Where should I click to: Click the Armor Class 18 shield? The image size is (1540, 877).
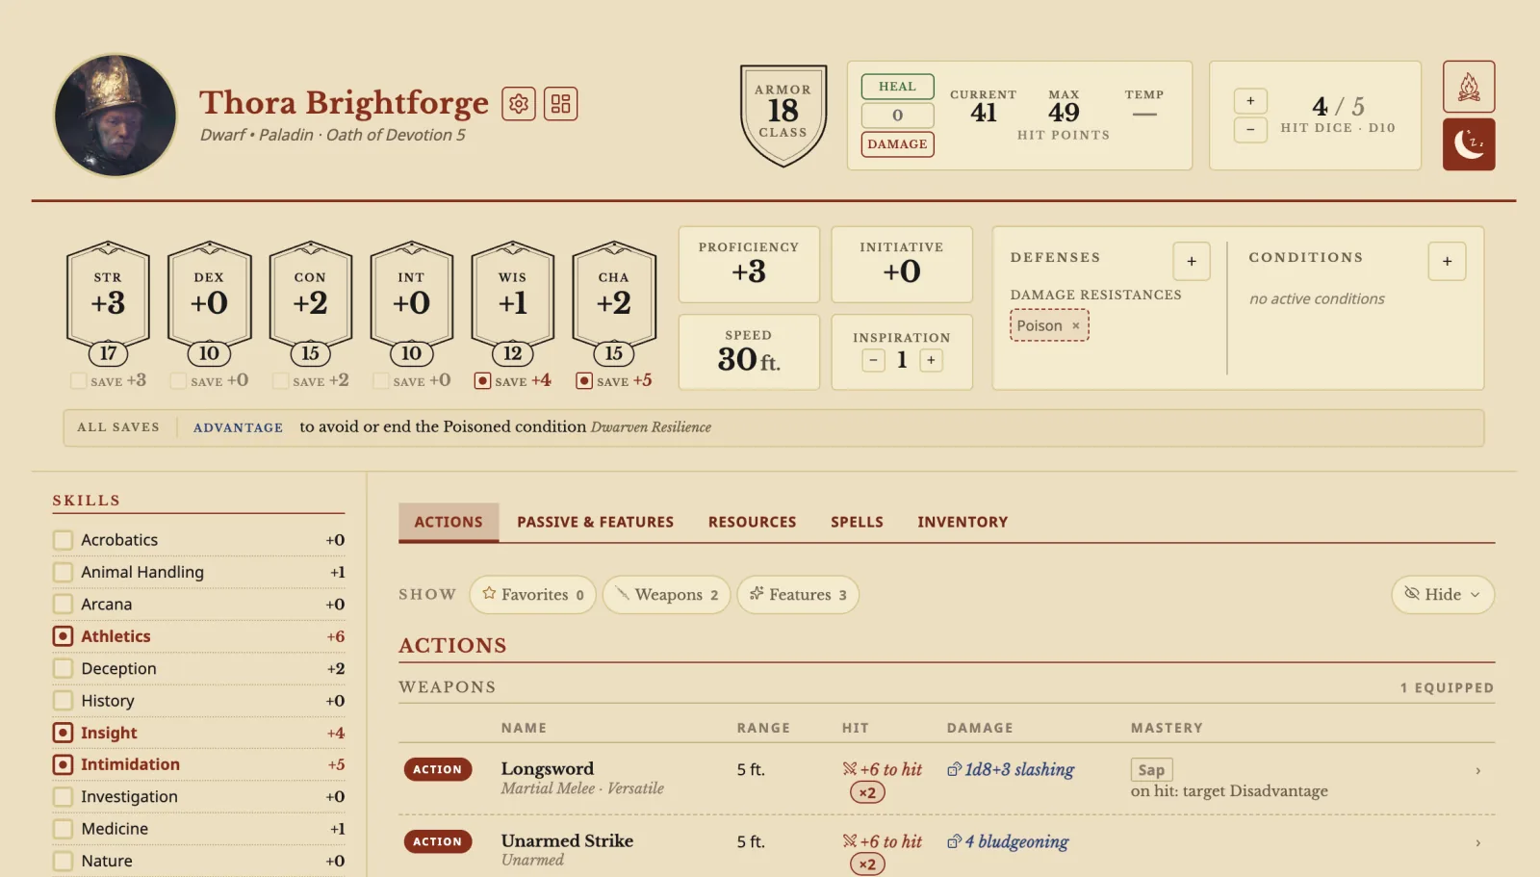[x=783, y=116]
